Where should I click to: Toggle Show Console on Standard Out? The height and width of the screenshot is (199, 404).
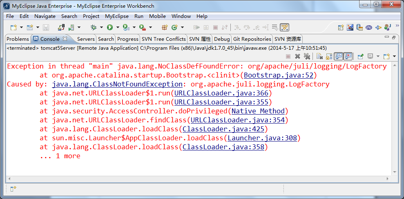click(339, 56)
